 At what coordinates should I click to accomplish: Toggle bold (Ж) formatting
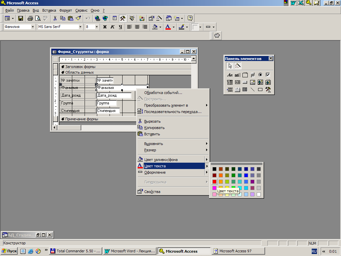coord(105,27)
